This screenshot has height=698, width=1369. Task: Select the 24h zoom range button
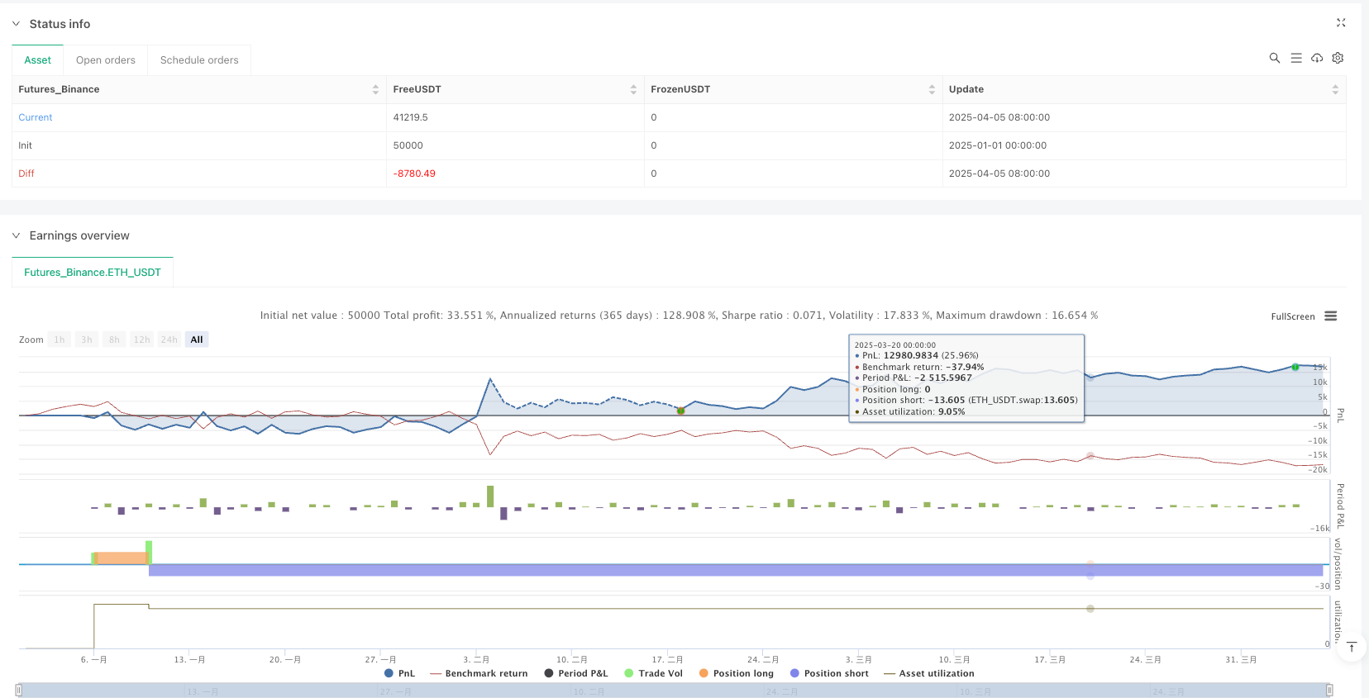pos(169,340)
